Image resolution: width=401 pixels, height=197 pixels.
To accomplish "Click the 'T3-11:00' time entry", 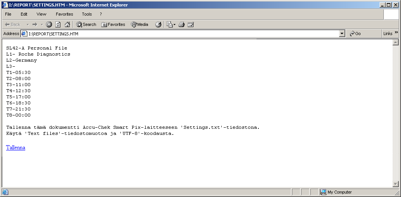I will 18,85.
